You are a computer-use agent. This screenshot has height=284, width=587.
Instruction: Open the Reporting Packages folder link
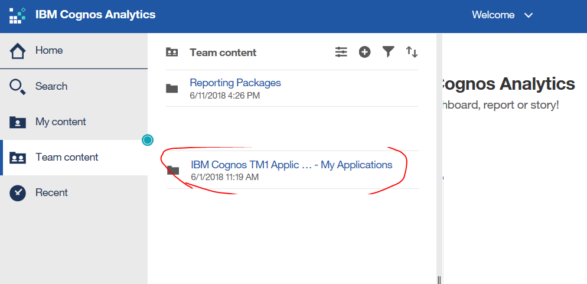coord(235,83)
